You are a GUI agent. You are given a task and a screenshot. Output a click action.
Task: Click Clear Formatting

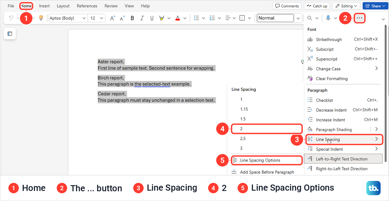pos(343,78)
